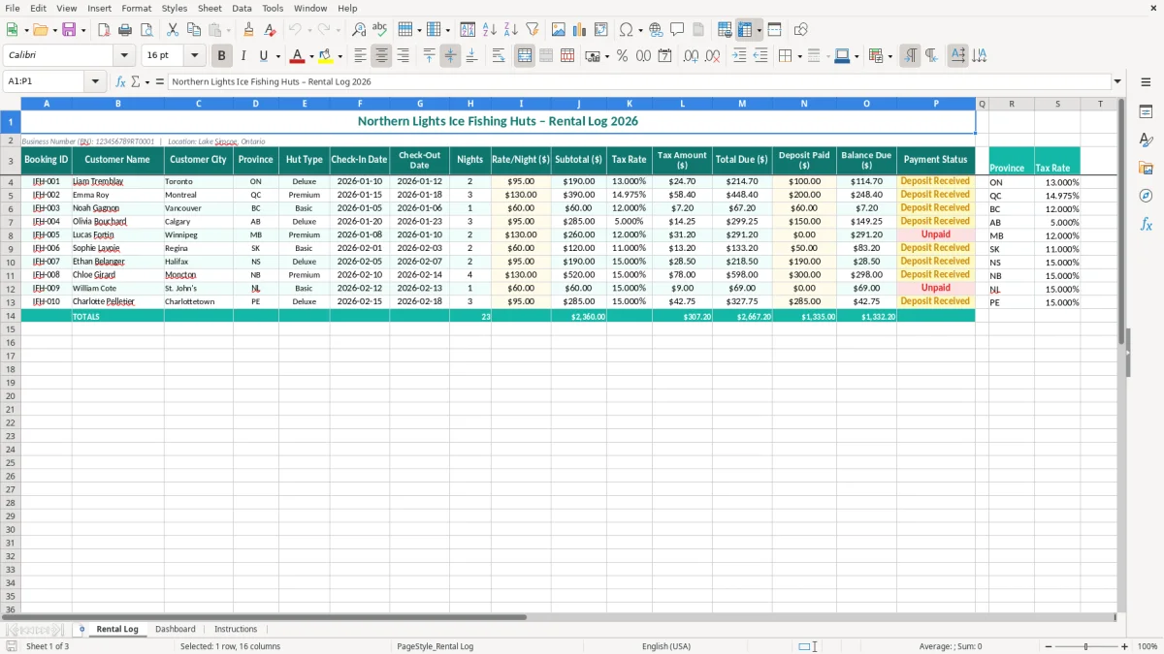
Task: Open the Sheet menu
Action: pos(210,8)
